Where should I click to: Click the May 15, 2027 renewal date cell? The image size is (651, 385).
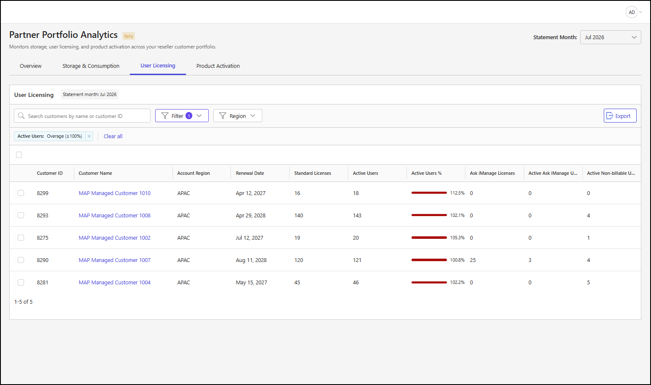(x=251, y=282)
